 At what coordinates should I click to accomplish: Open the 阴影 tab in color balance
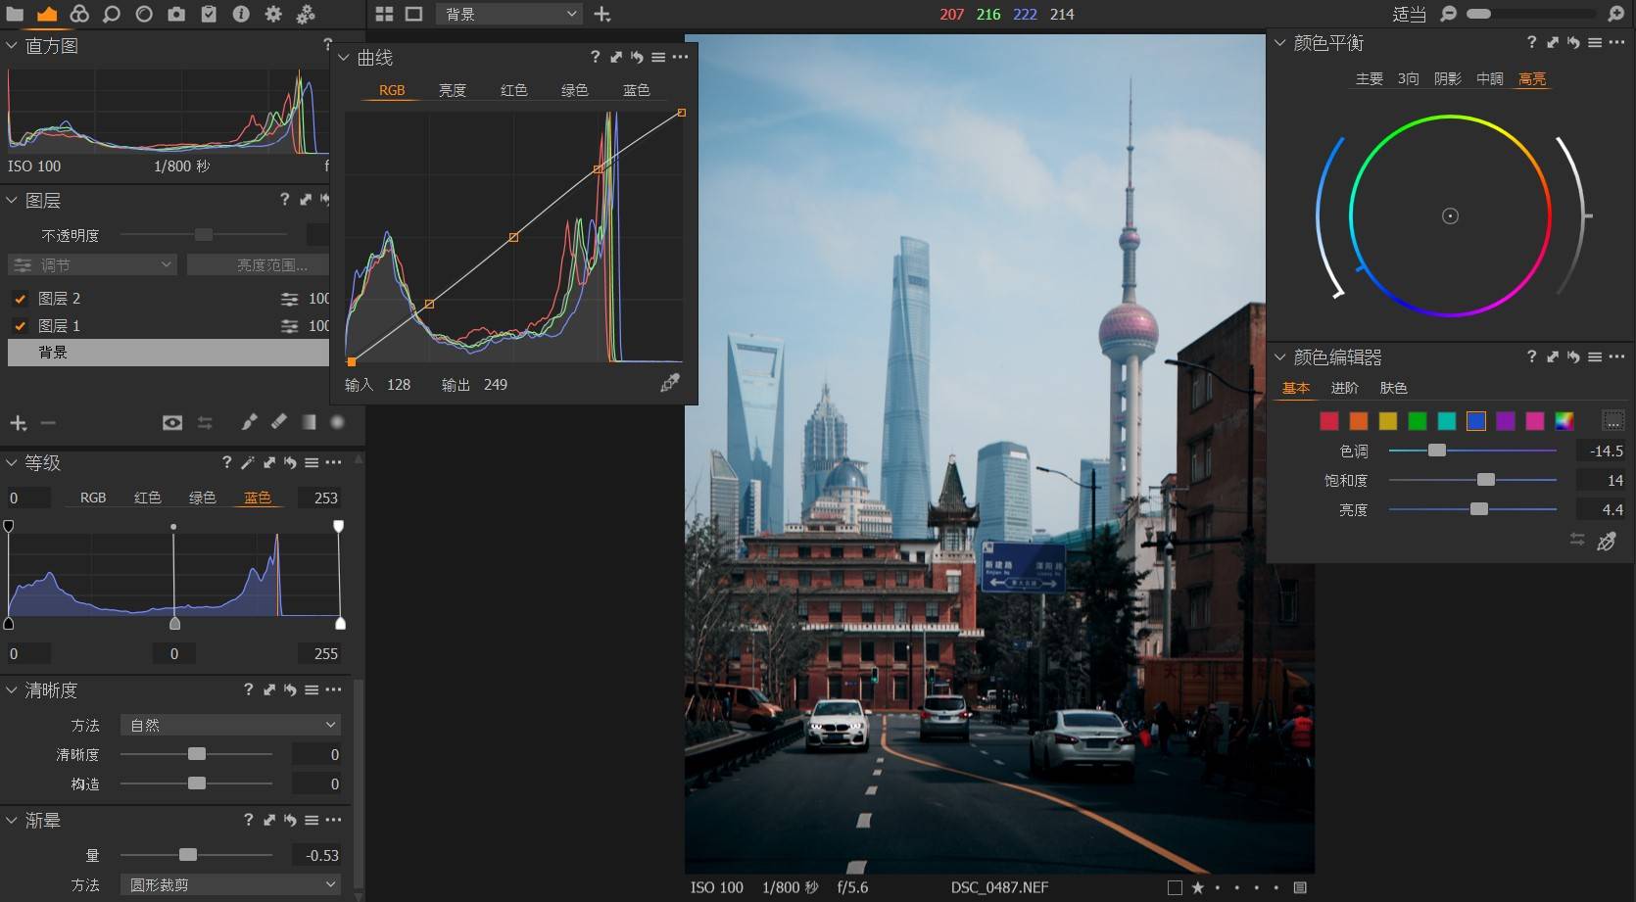click(1447, 78)
